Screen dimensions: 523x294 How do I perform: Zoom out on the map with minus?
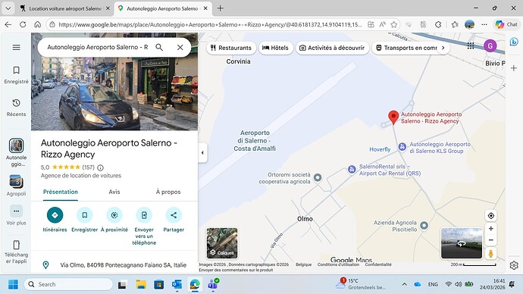491,240
